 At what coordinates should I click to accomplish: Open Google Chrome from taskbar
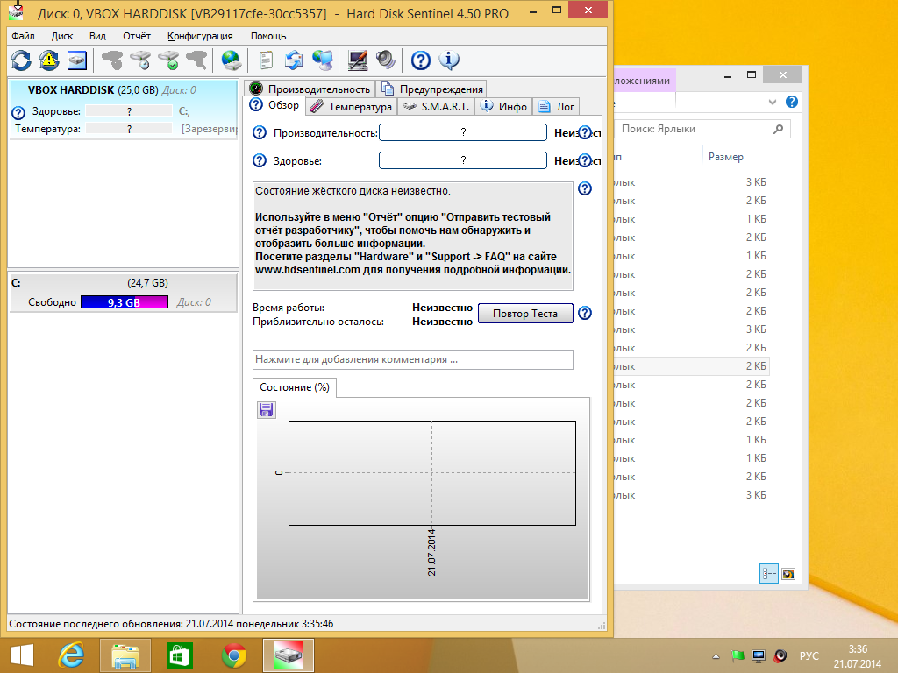[233, 655]
